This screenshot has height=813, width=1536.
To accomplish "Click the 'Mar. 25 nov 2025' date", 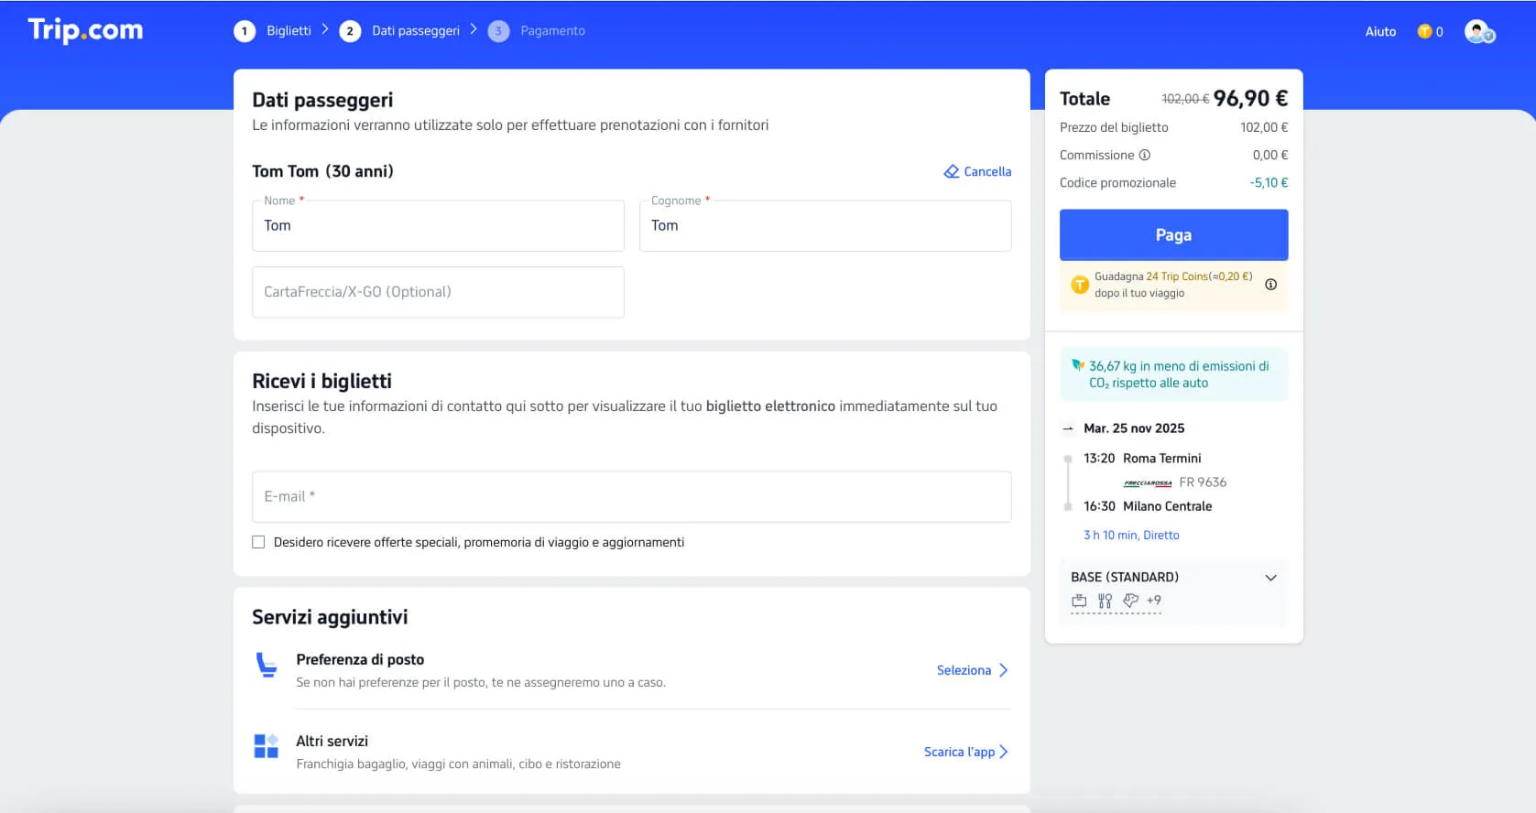I will (1134, 428).
